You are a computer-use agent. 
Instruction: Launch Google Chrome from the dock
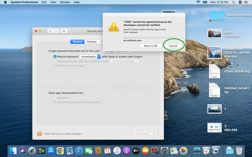click(60, 151)
